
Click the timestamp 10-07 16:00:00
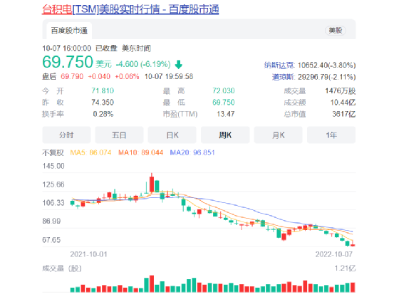coord(66,48)
